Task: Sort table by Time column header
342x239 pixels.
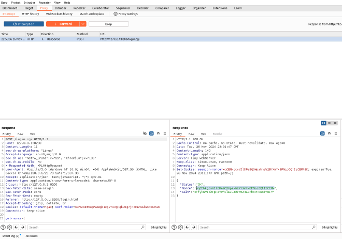Action: pos(12,34)
